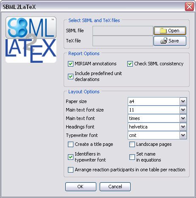The height and width of the screenshot is (198, 196).
Task: Expand the Main text font size dropdown
Action: click(183, 110)
